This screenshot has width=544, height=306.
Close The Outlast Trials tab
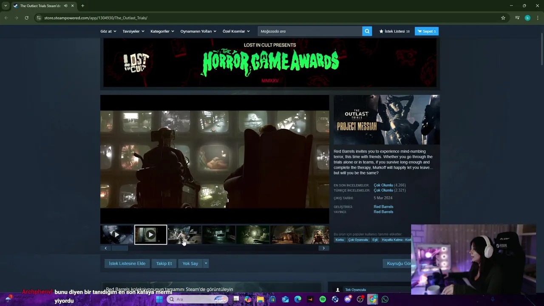click(72, 6)
